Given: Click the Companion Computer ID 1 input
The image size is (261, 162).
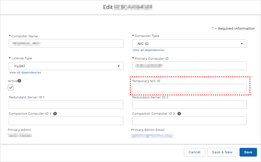Looking at the screenshot, I should (66, 121).
